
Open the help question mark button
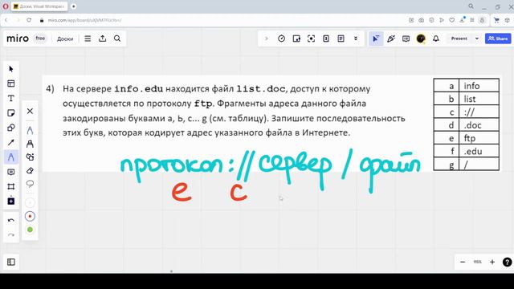507,262
